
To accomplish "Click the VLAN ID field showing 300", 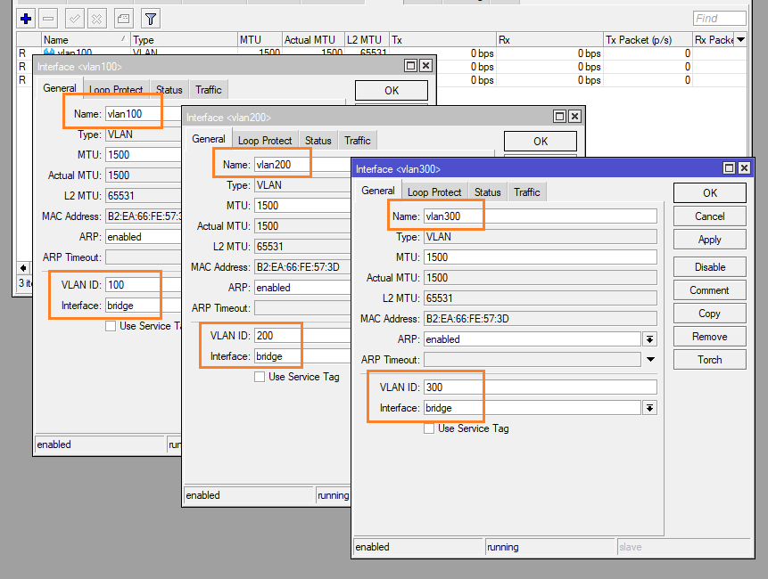I will (x=540, y=387).
